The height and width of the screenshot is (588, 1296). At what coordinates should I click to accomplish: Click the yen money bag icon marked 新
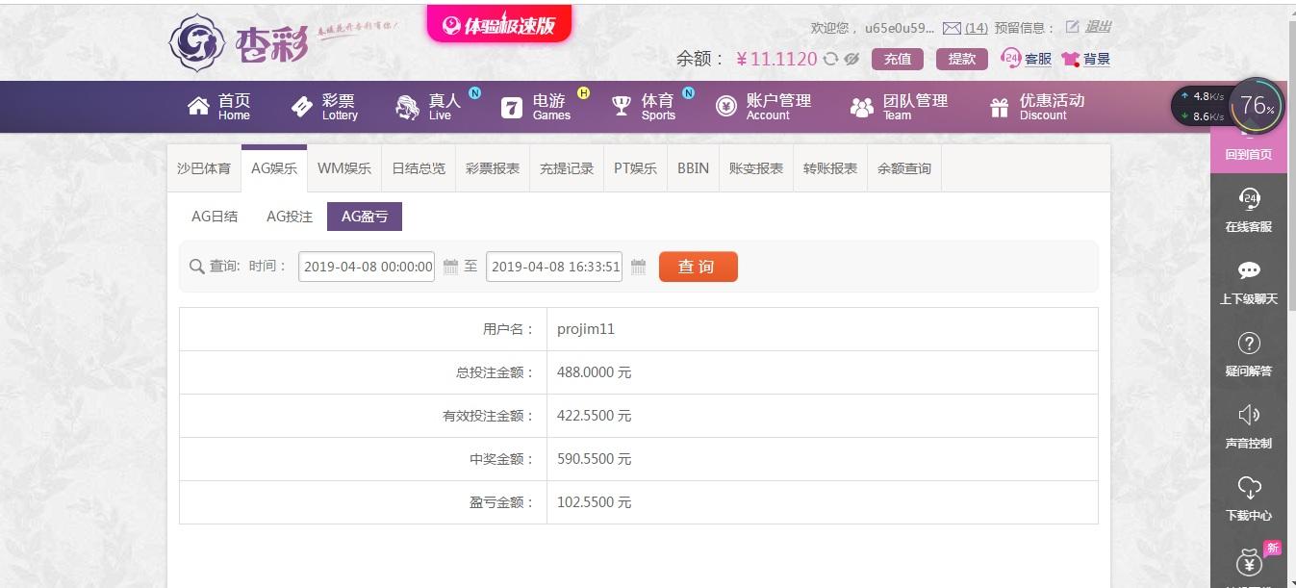1249,562
